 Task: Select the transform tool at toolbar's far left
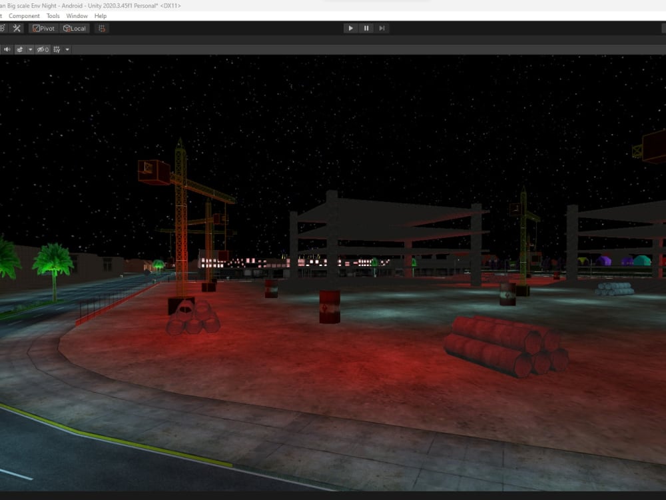pos(3,28)
